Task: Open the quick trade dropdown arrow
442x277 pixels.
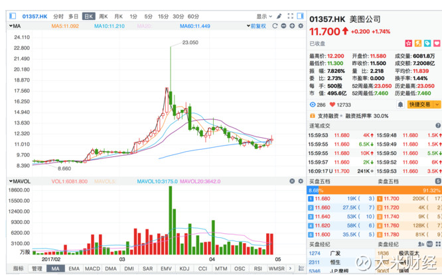Action: (x=437, y=105)
